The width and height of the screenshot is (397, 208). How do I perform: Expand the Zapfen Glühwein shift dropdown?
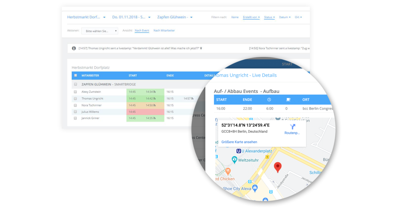(x=175, y=17)
